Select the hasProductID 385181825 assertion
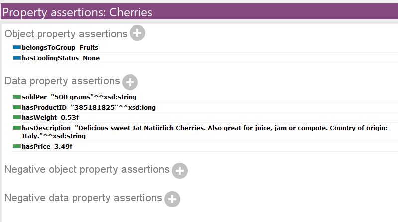The width and height of the screenshot is (398, 222). [x=205, y=107]
